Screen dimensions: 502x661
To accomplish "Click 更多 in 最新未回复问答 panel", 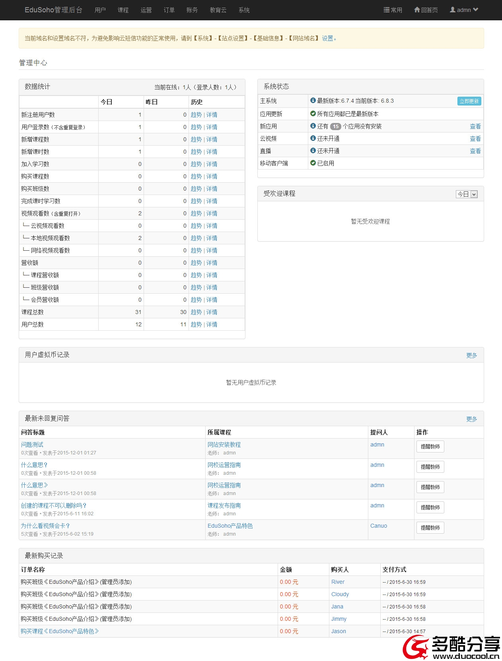I will (472, 419).
